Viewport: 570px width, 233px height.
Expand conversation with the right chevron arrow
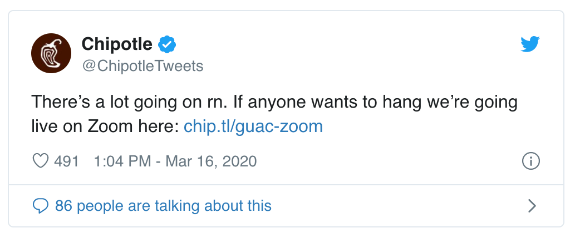532,206
